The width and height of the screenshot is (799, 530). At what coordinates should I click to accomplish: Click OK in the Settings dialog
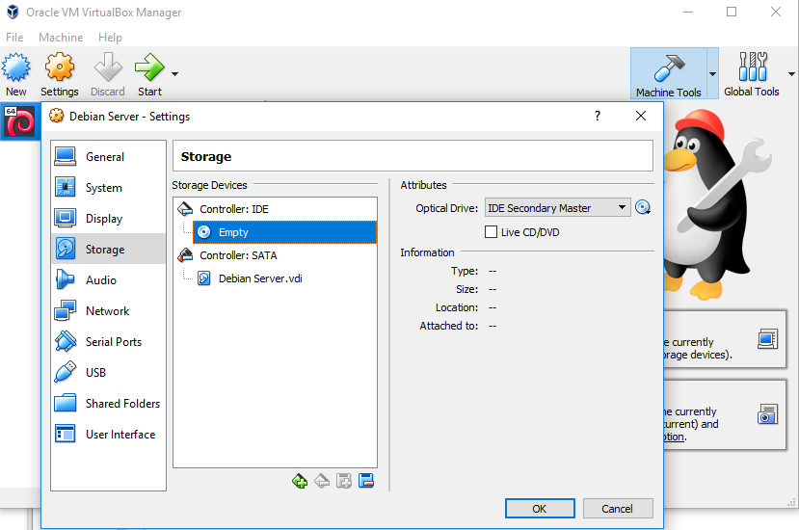(540, 508)
